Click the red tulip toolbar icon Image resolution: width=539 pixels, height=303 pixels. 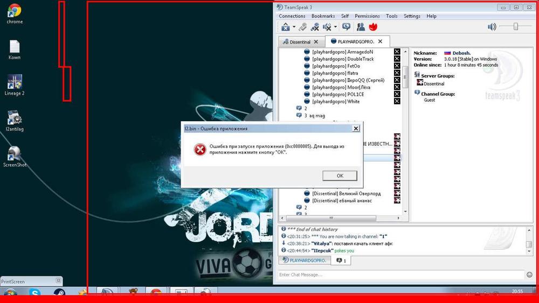(373, 27)
